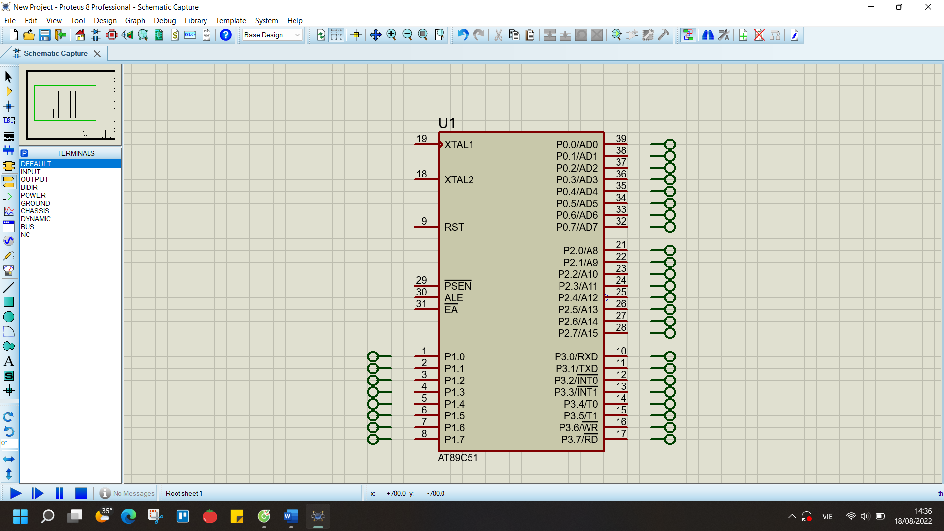Click the P pick-terminals button
944x531 pixels.
24,153
